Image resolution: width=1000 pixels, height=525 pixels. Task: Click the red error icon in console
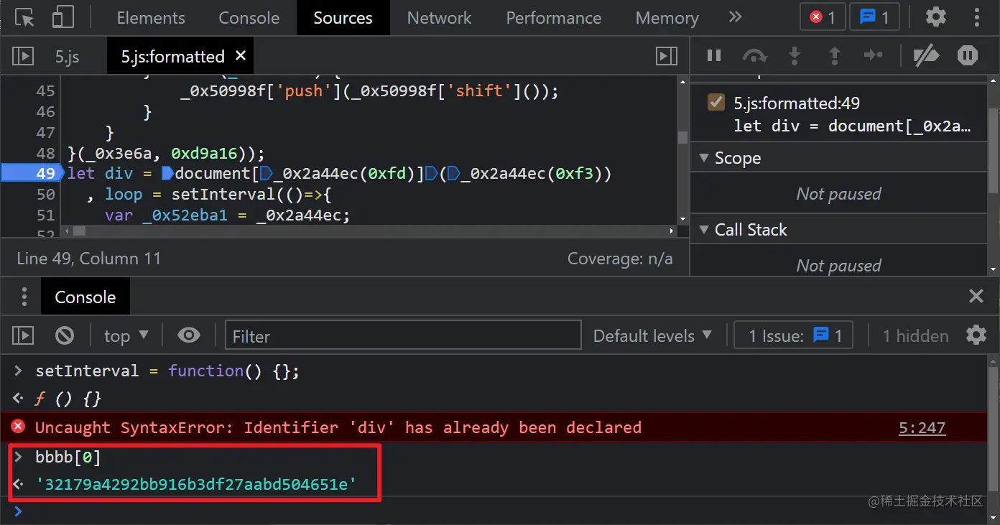tap(18, 427)
